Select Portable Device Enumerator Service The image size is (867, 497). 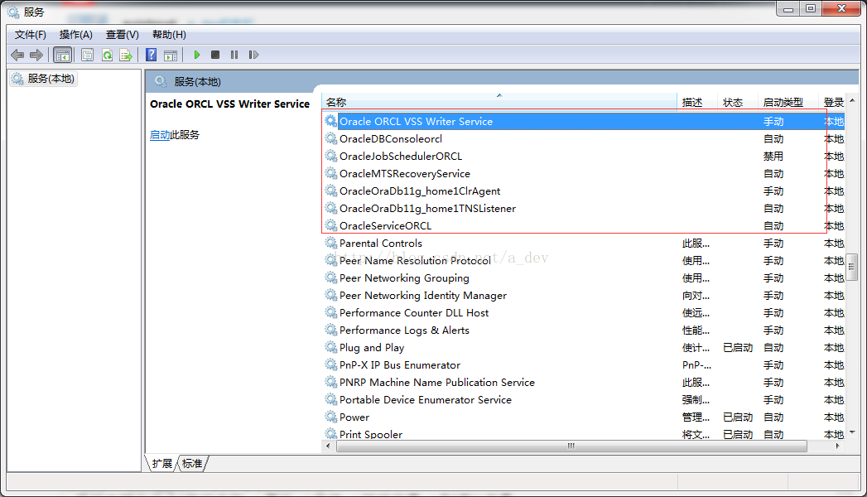click(583, 400)
